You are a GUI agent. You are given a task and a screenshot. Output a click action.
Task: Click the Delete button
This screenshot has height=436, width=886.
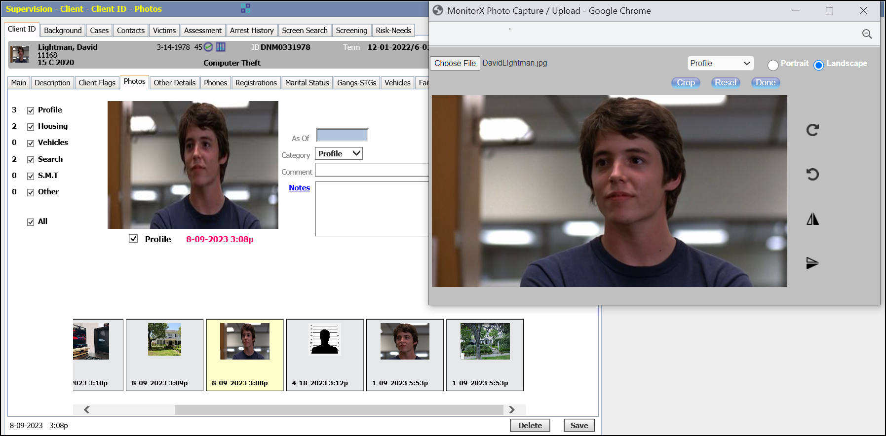click(x=530, y=425)
